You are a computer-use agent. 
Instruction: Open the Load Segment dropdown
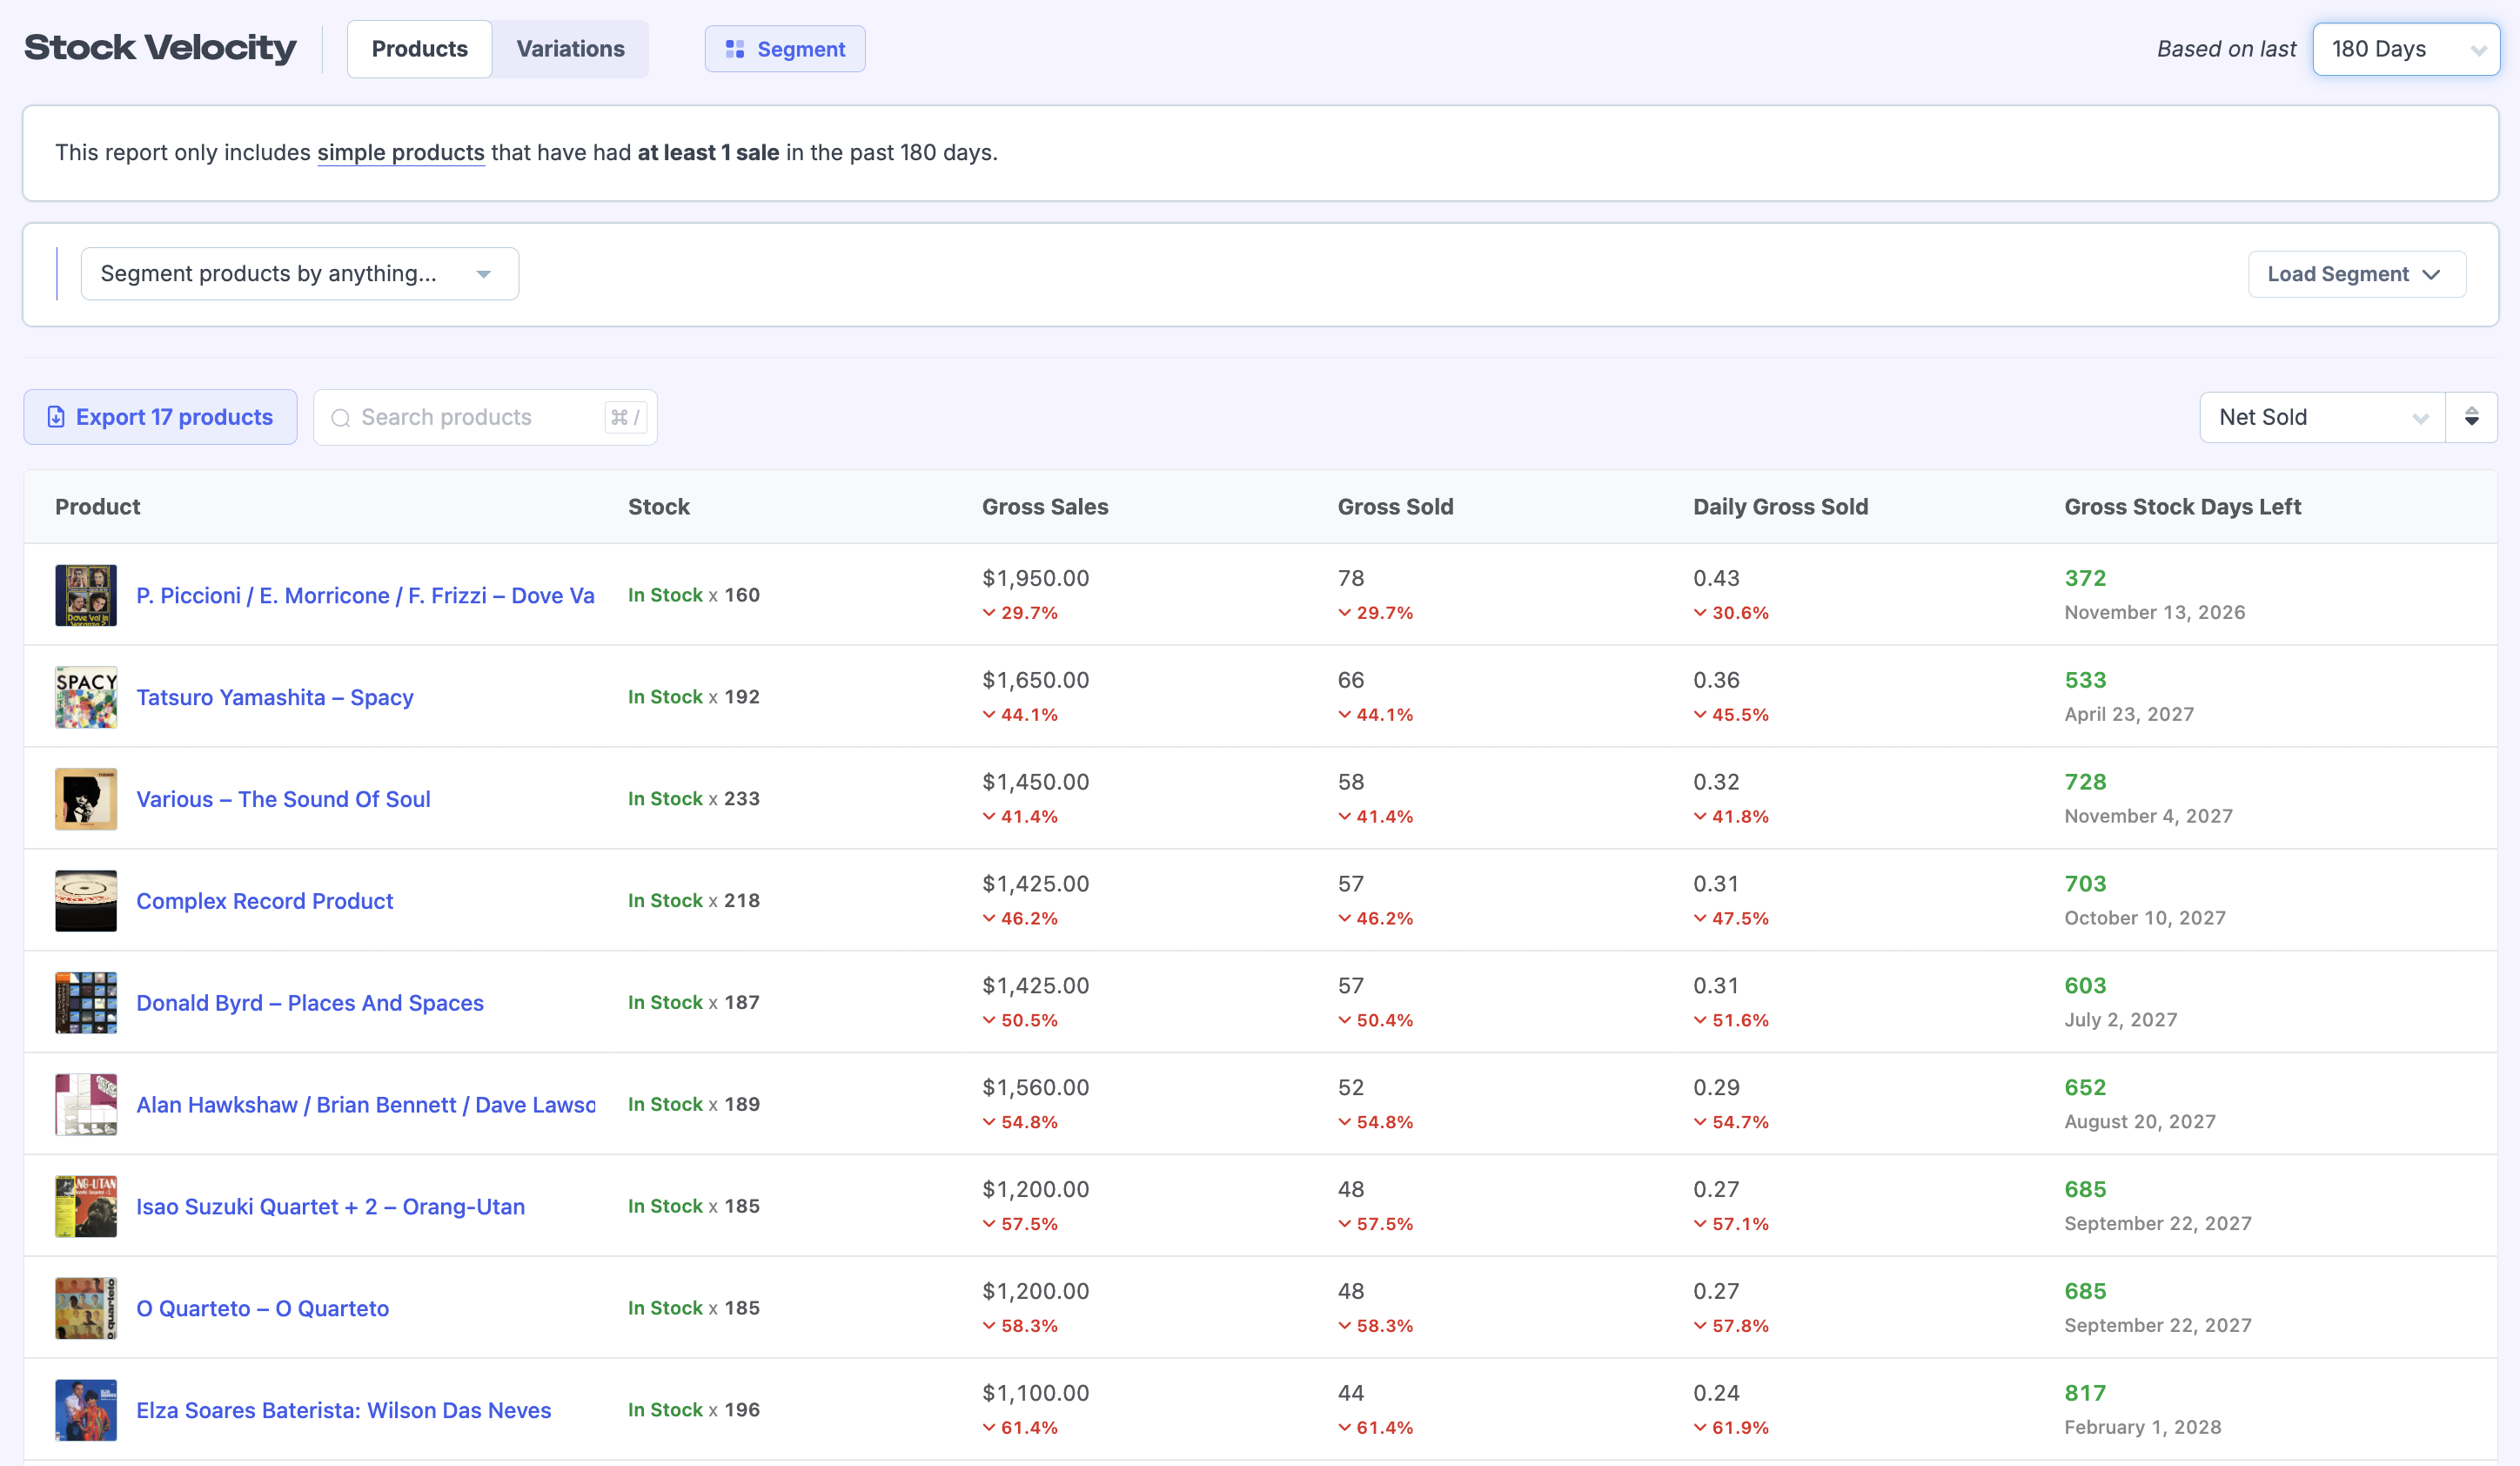[2356, 274]
